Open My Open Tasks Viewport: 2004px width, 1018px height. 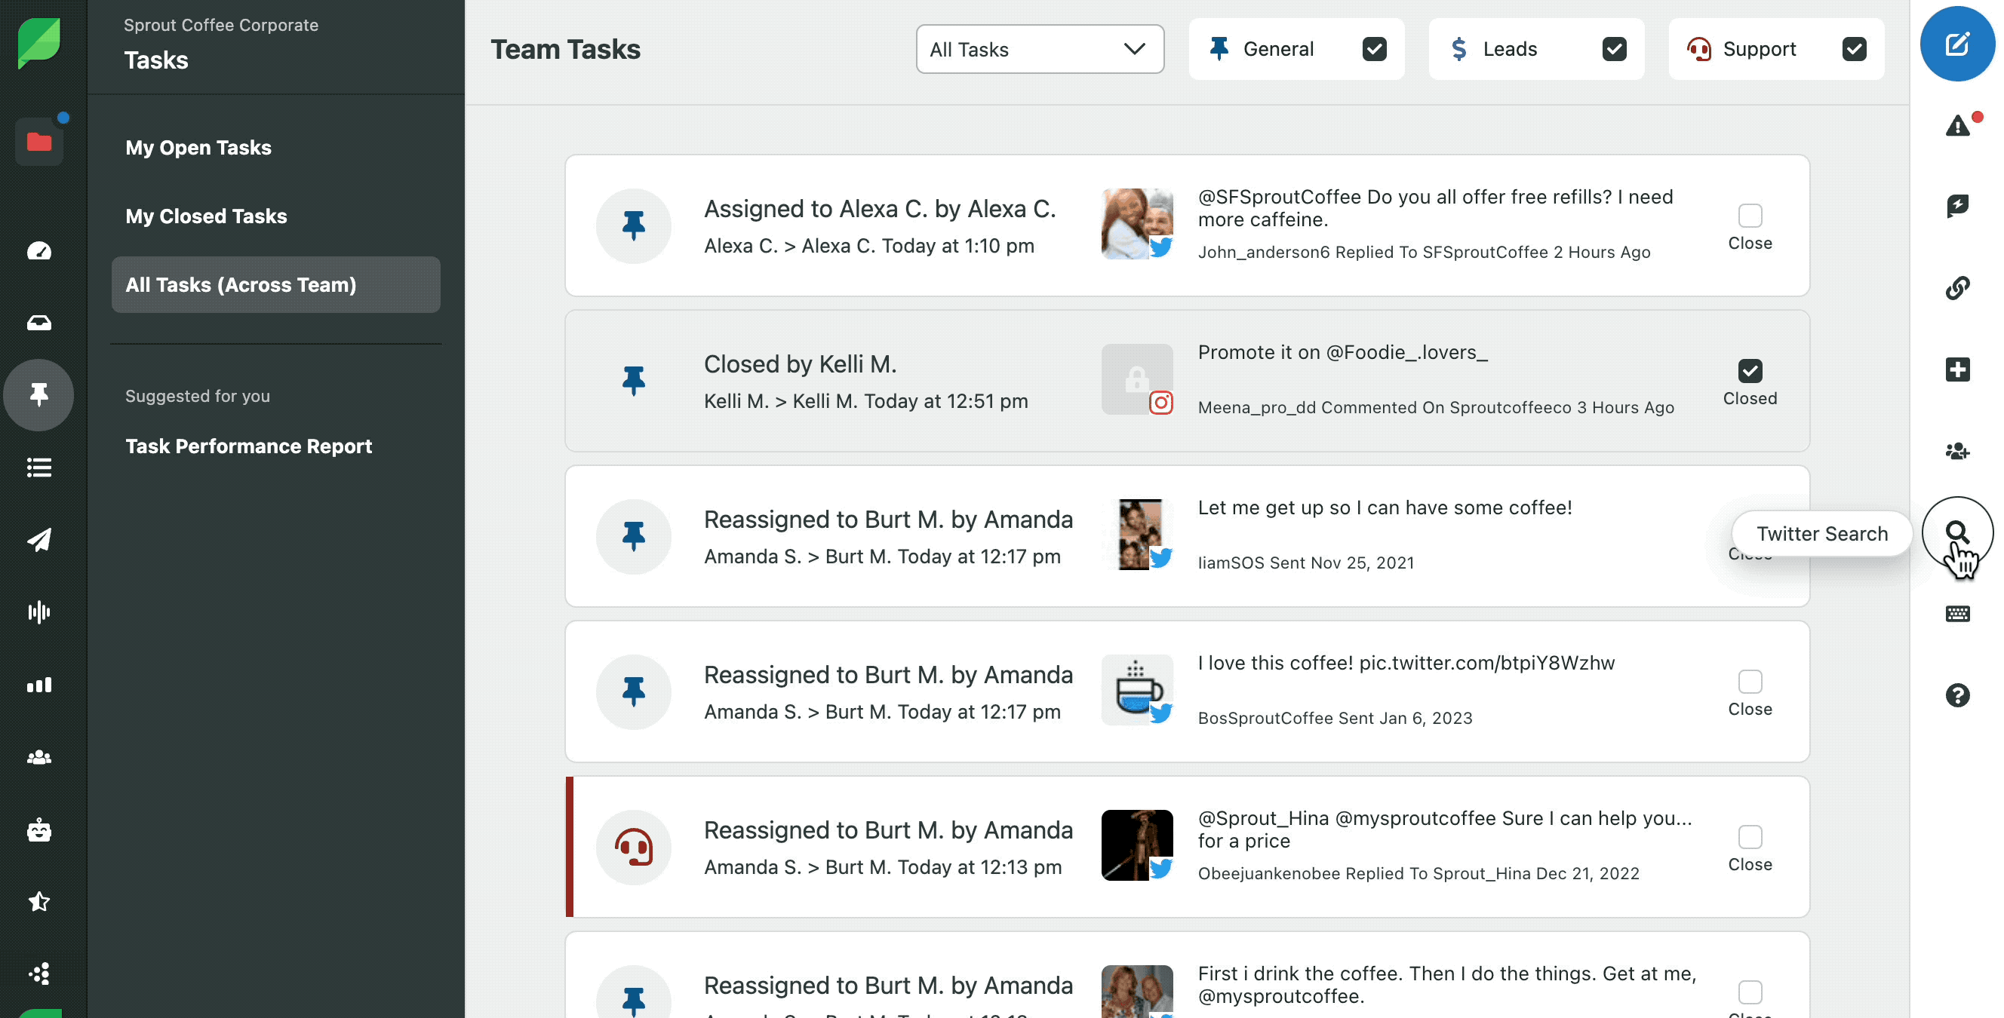(198, 148)
